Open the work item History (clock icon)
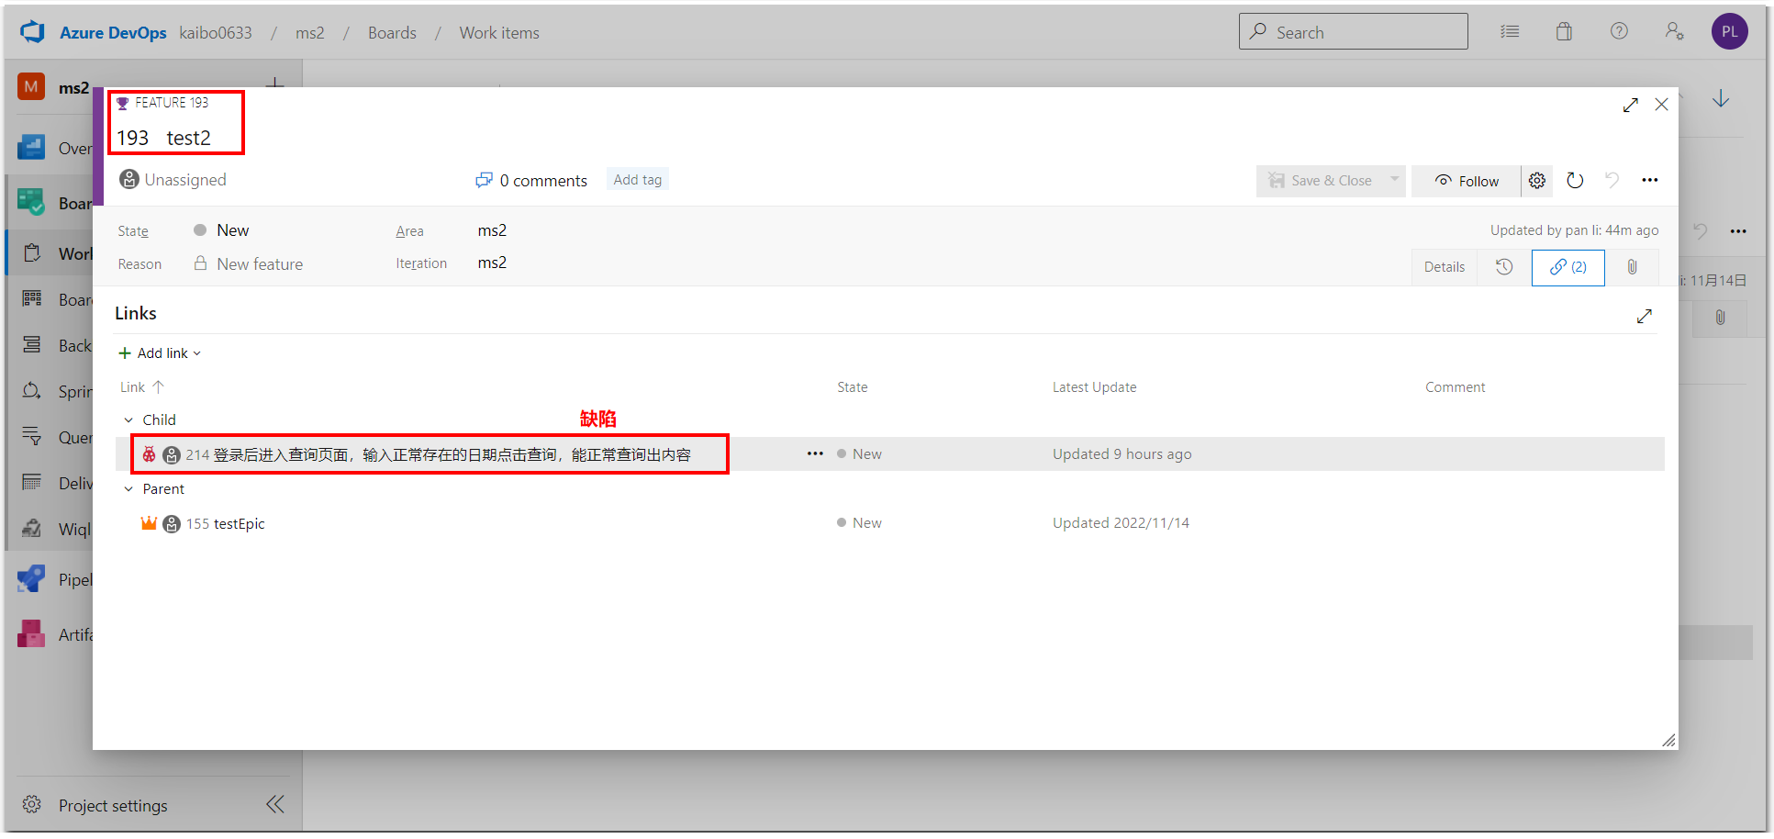 tap(1502, 267)
